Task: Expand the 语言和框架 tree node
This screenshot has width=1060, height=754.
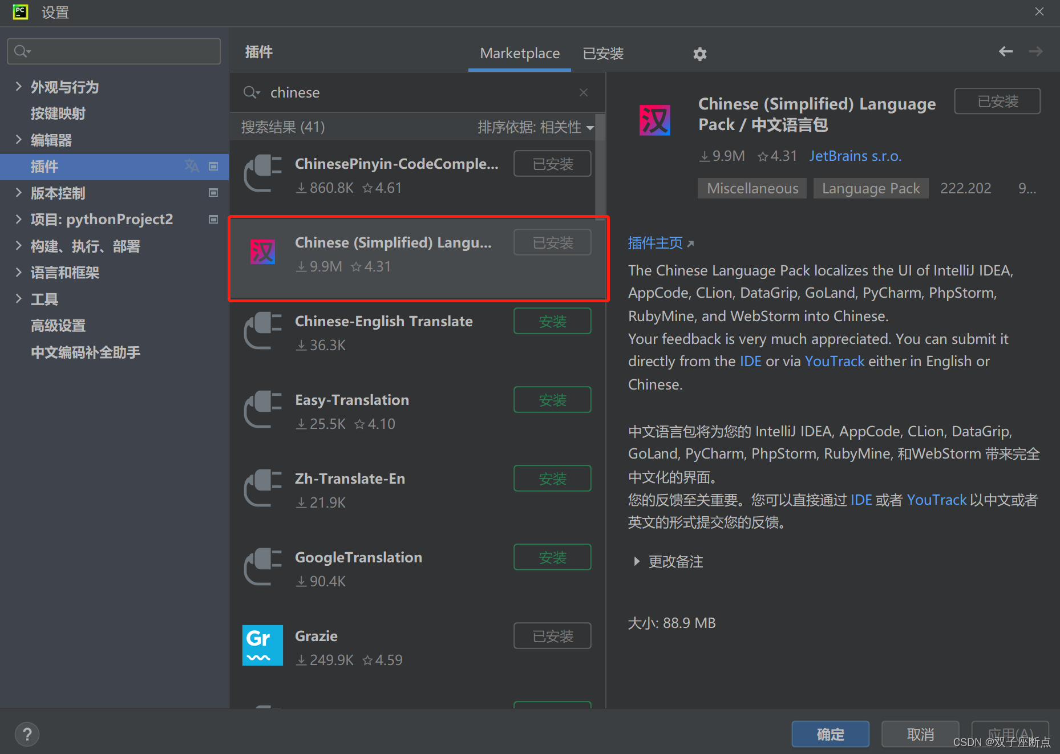Action: click(x=18, y=272)
